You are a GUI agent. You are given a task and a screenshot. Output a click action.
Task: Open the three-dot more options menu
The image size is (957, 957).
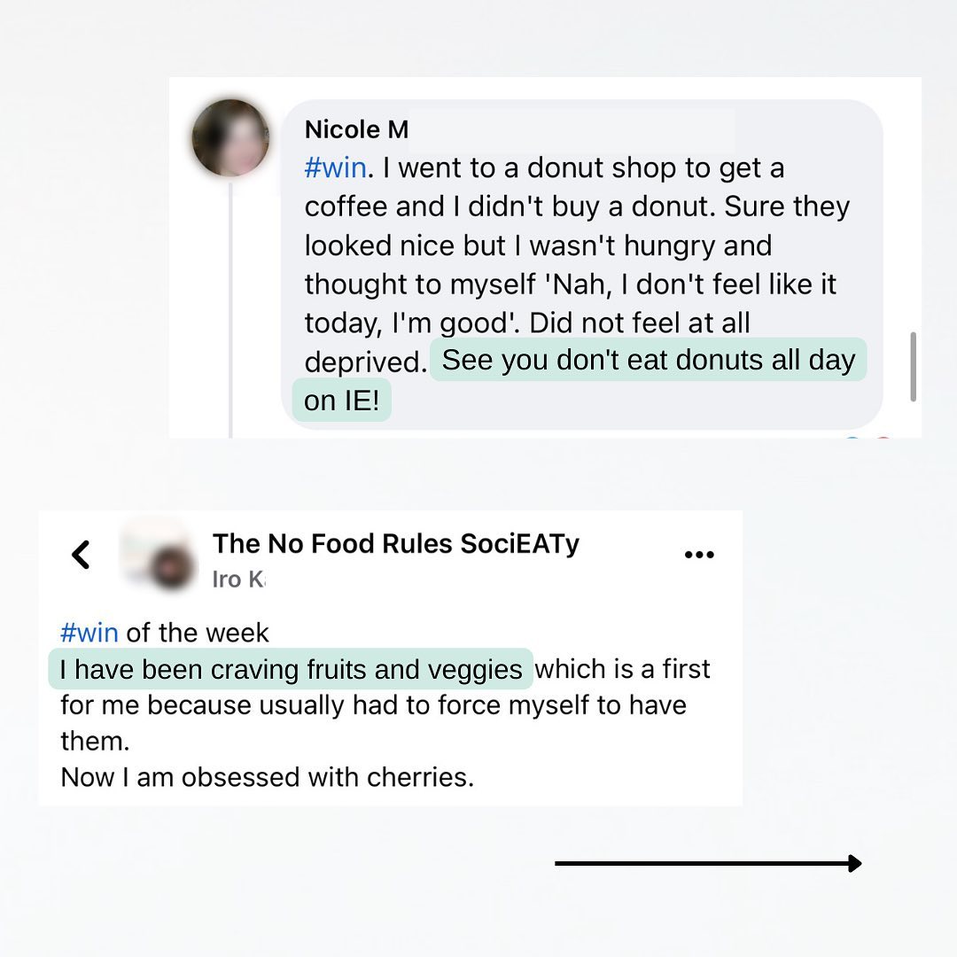tap(699, 555)
